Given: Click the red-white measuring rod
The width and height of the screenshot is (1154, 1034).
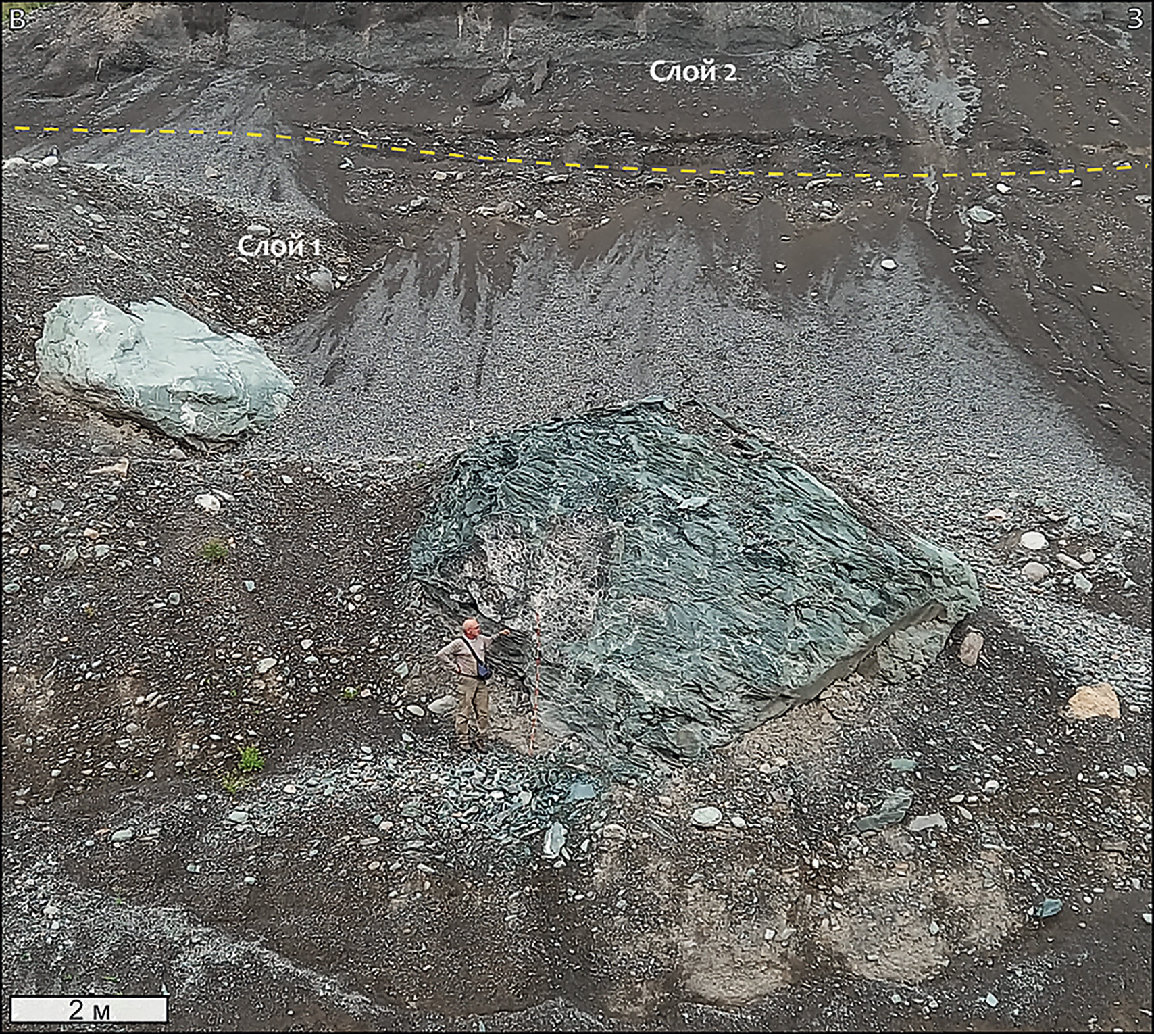Looking at the screenshot, I should (536, 683).
